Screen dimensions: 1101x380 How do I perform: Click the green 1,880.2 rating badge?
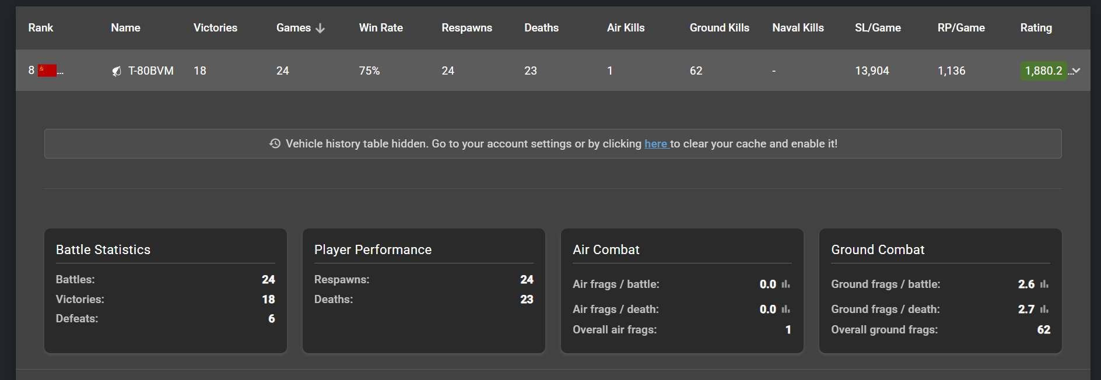[x=1043, y=71]
